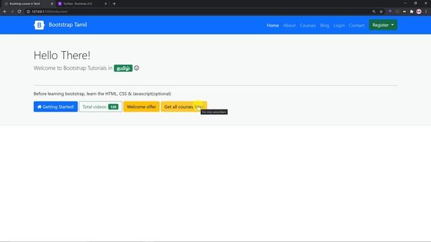Click the green Tamil language badge
Screen dimensions: 431x242
(123, 68)
